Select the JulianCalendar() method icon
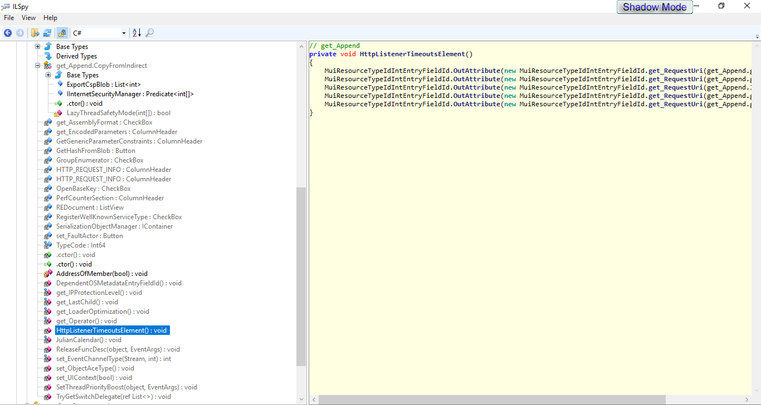761x405 pixels. pos(48,340)
